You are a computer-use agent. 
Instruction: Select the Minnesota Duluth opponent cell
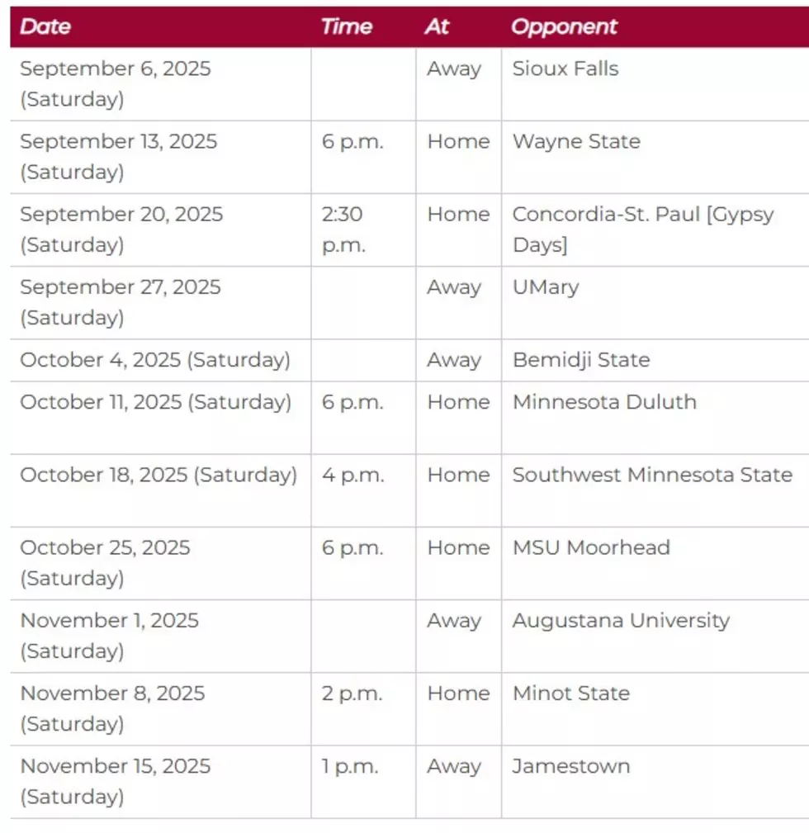coord(655,418)
